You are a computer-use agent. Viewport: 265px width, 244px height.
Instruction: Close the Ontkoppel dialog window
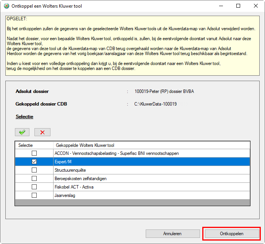tap(256, 6)
